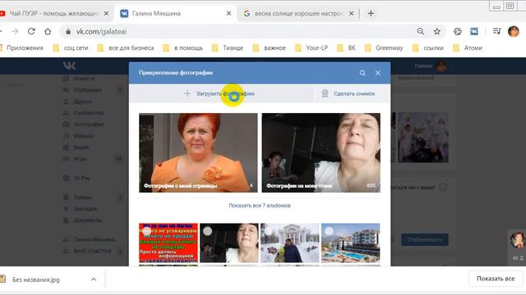Click the forward navigation arrow

[x=15, y=31]
